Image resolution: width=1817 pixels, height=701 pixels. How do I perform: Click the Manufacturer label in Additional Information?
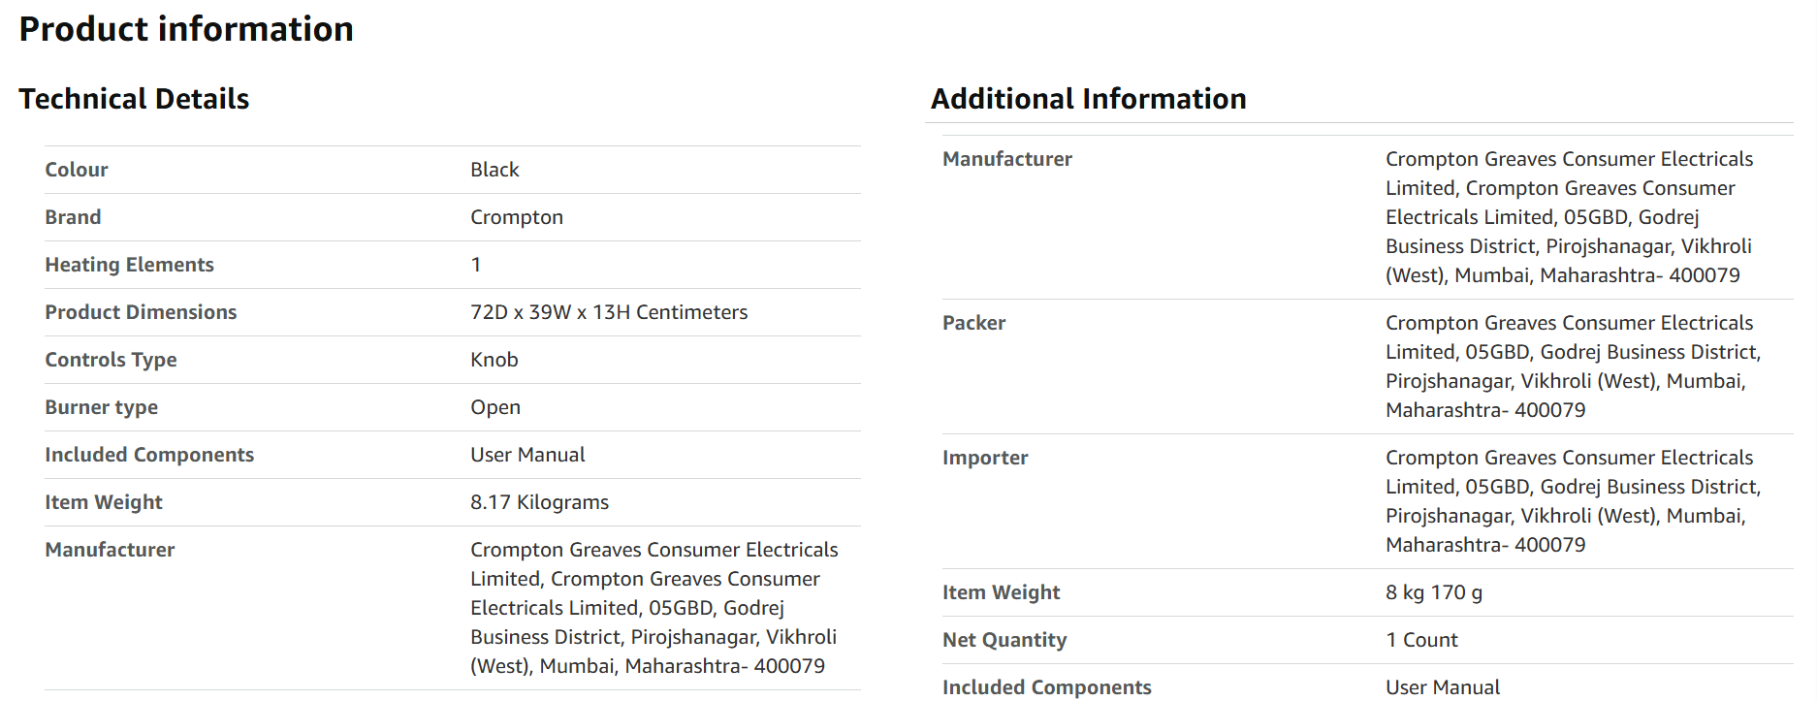pos(1008,159)
